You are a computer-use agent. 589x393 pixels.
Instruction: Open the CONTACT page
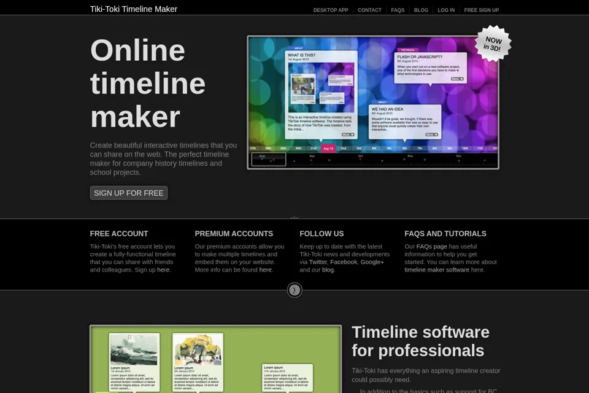[369, 10]
